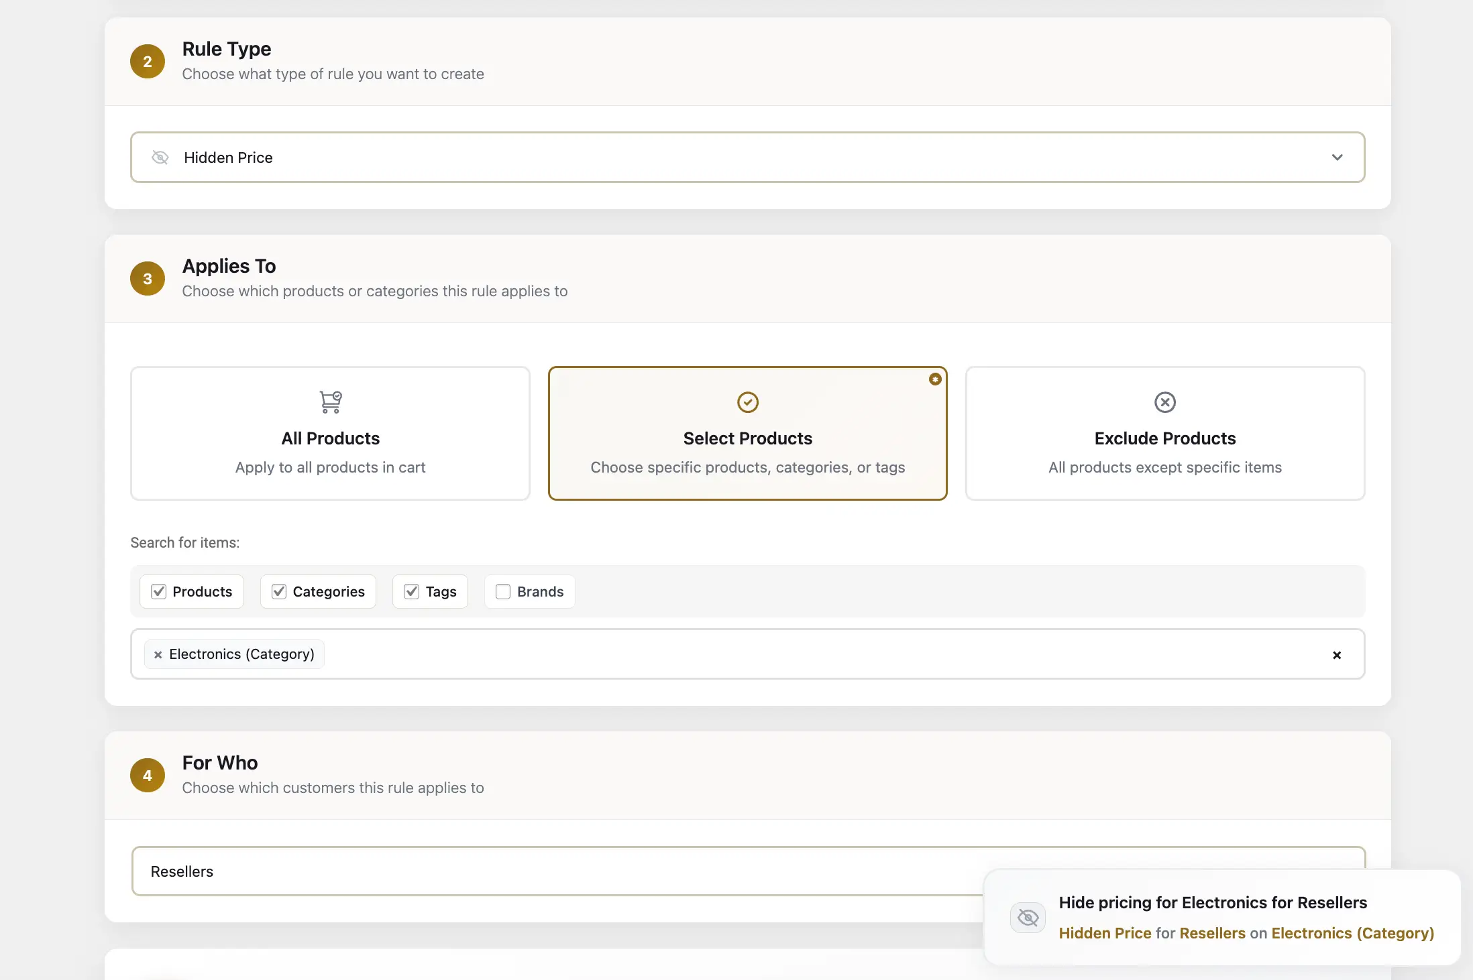Uncheck the Products checkbox
Image resolution: width=1473 pixels, height=980 pixels.
pos(159,591)
